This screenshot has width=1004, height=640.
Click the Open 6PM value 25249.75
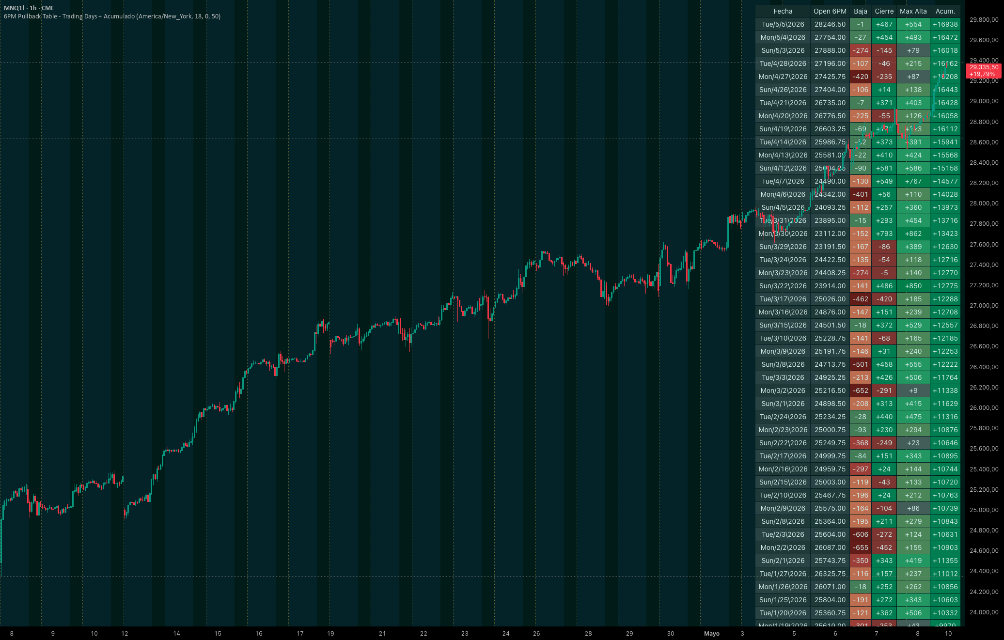click(x=830, y=443)
